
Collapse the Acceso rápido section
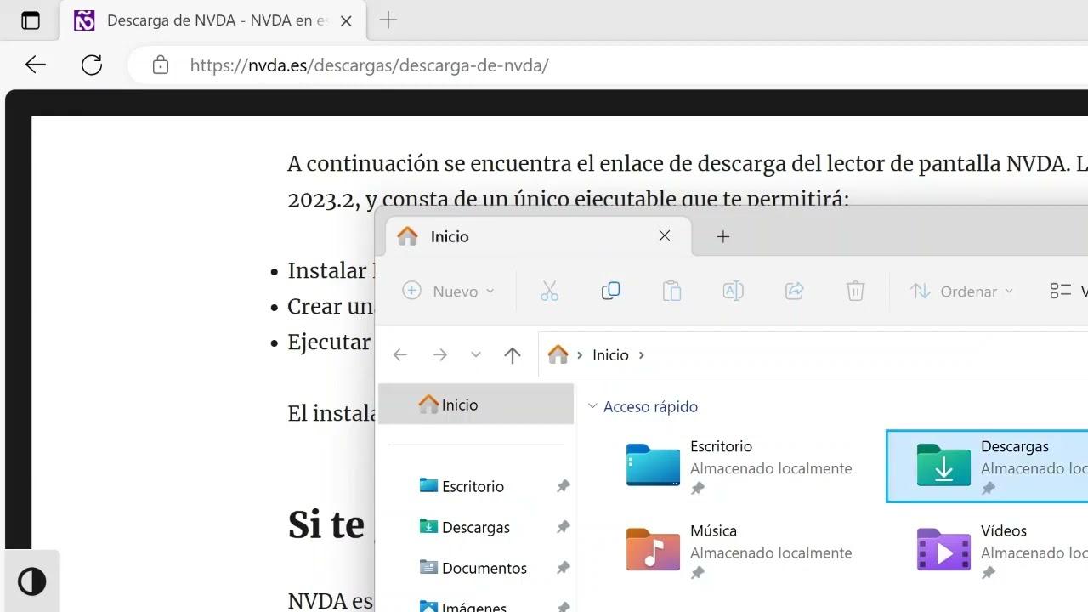tap(593, 406)
